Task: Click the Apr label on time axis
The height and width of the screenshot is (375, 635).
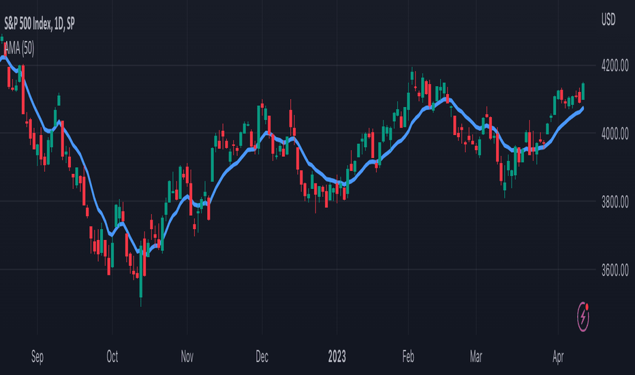Action: (558, 357)
